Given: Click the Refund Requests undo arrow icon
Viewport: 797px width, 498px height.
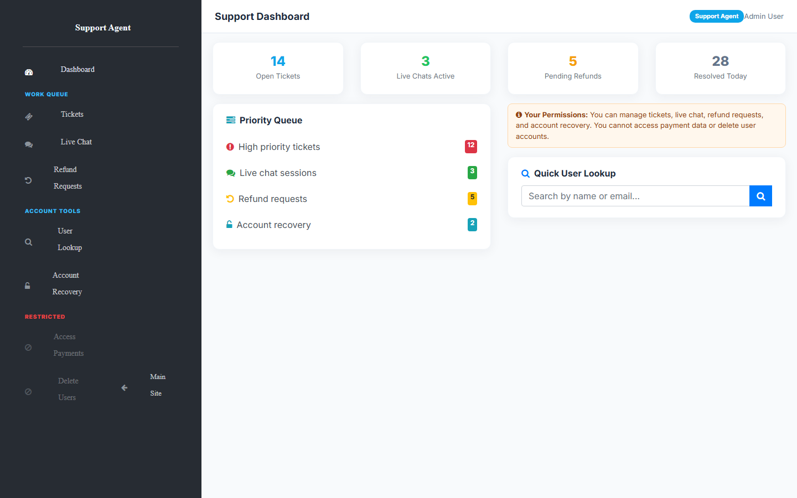Looking at the screenshot, I should (x=28, y=180).
